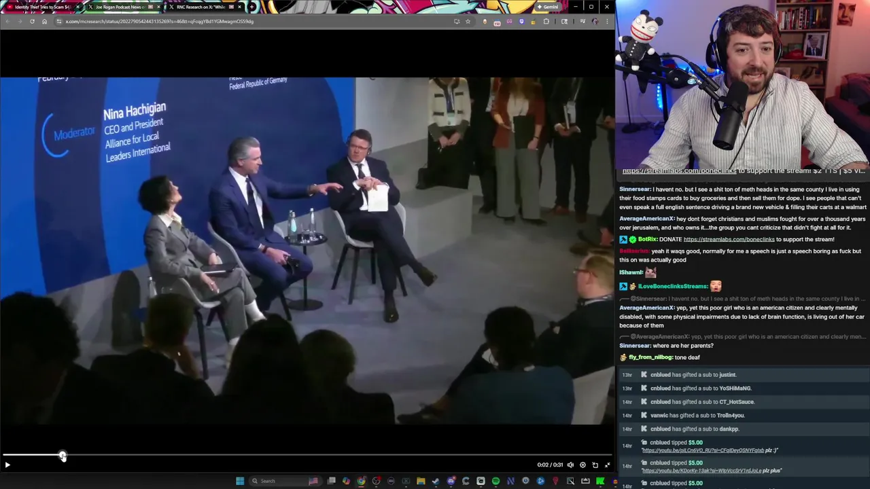Click the reply reference to @Sinnersear's message
Screen dimensions: 870x489
[x=743, y=299]
